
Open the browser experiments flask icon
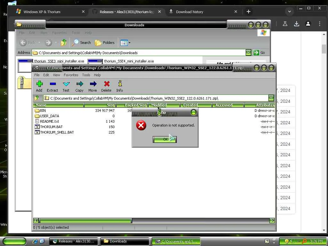point(285,24)
